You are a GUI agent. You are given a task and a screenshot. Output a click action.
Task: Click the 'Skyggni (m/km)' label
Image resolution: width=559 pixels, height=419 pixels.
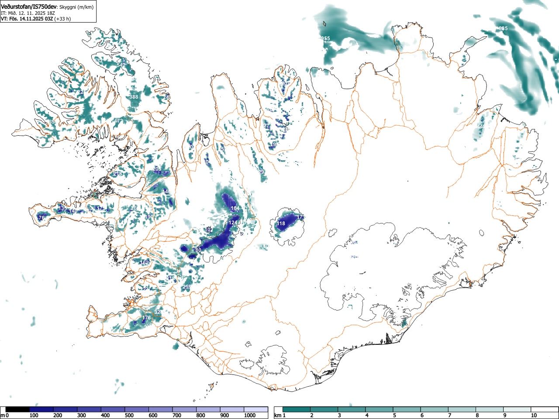76,7
